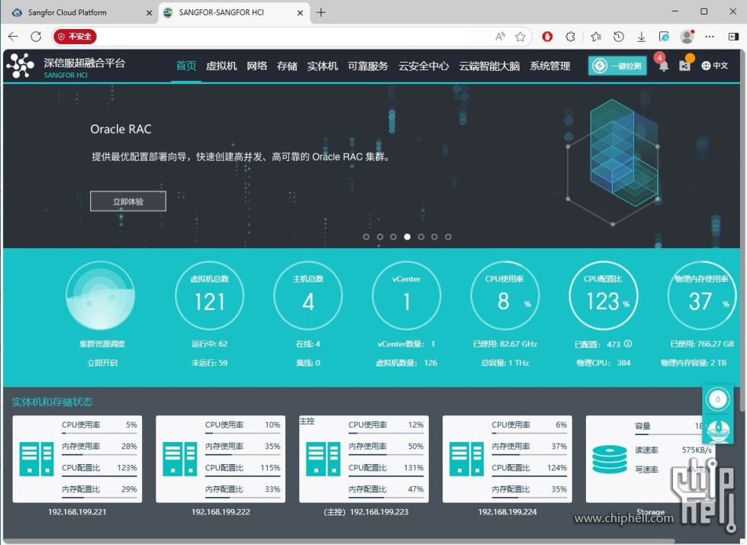Open the browser extensions puzzle icon
Image resolution: width=747 pixels, height=545 pixels.
coord(570,37)
